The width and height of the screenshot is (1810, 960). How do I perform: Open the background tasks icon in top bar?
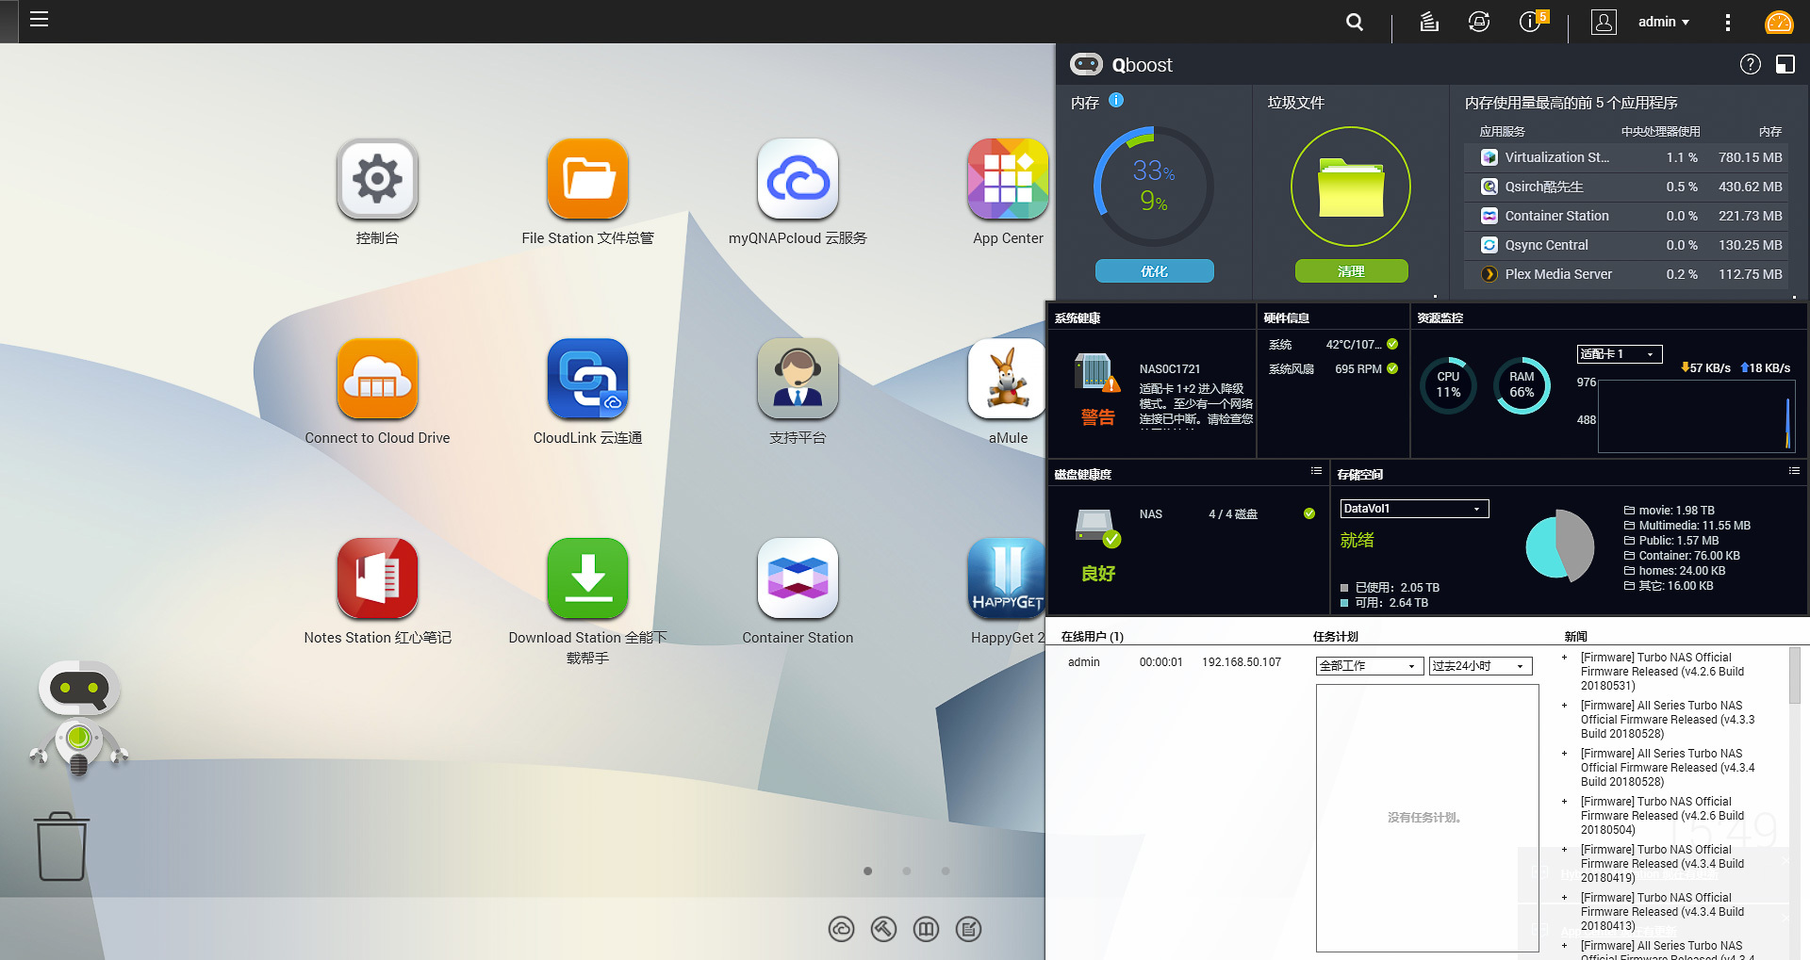click(1429, 22)
